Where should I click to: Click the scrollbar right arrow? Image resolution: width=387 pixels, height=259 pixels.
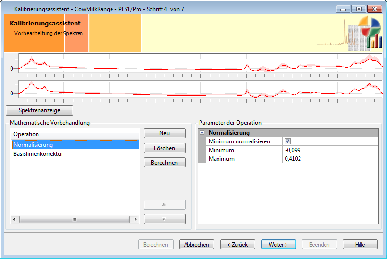(135, 219)
